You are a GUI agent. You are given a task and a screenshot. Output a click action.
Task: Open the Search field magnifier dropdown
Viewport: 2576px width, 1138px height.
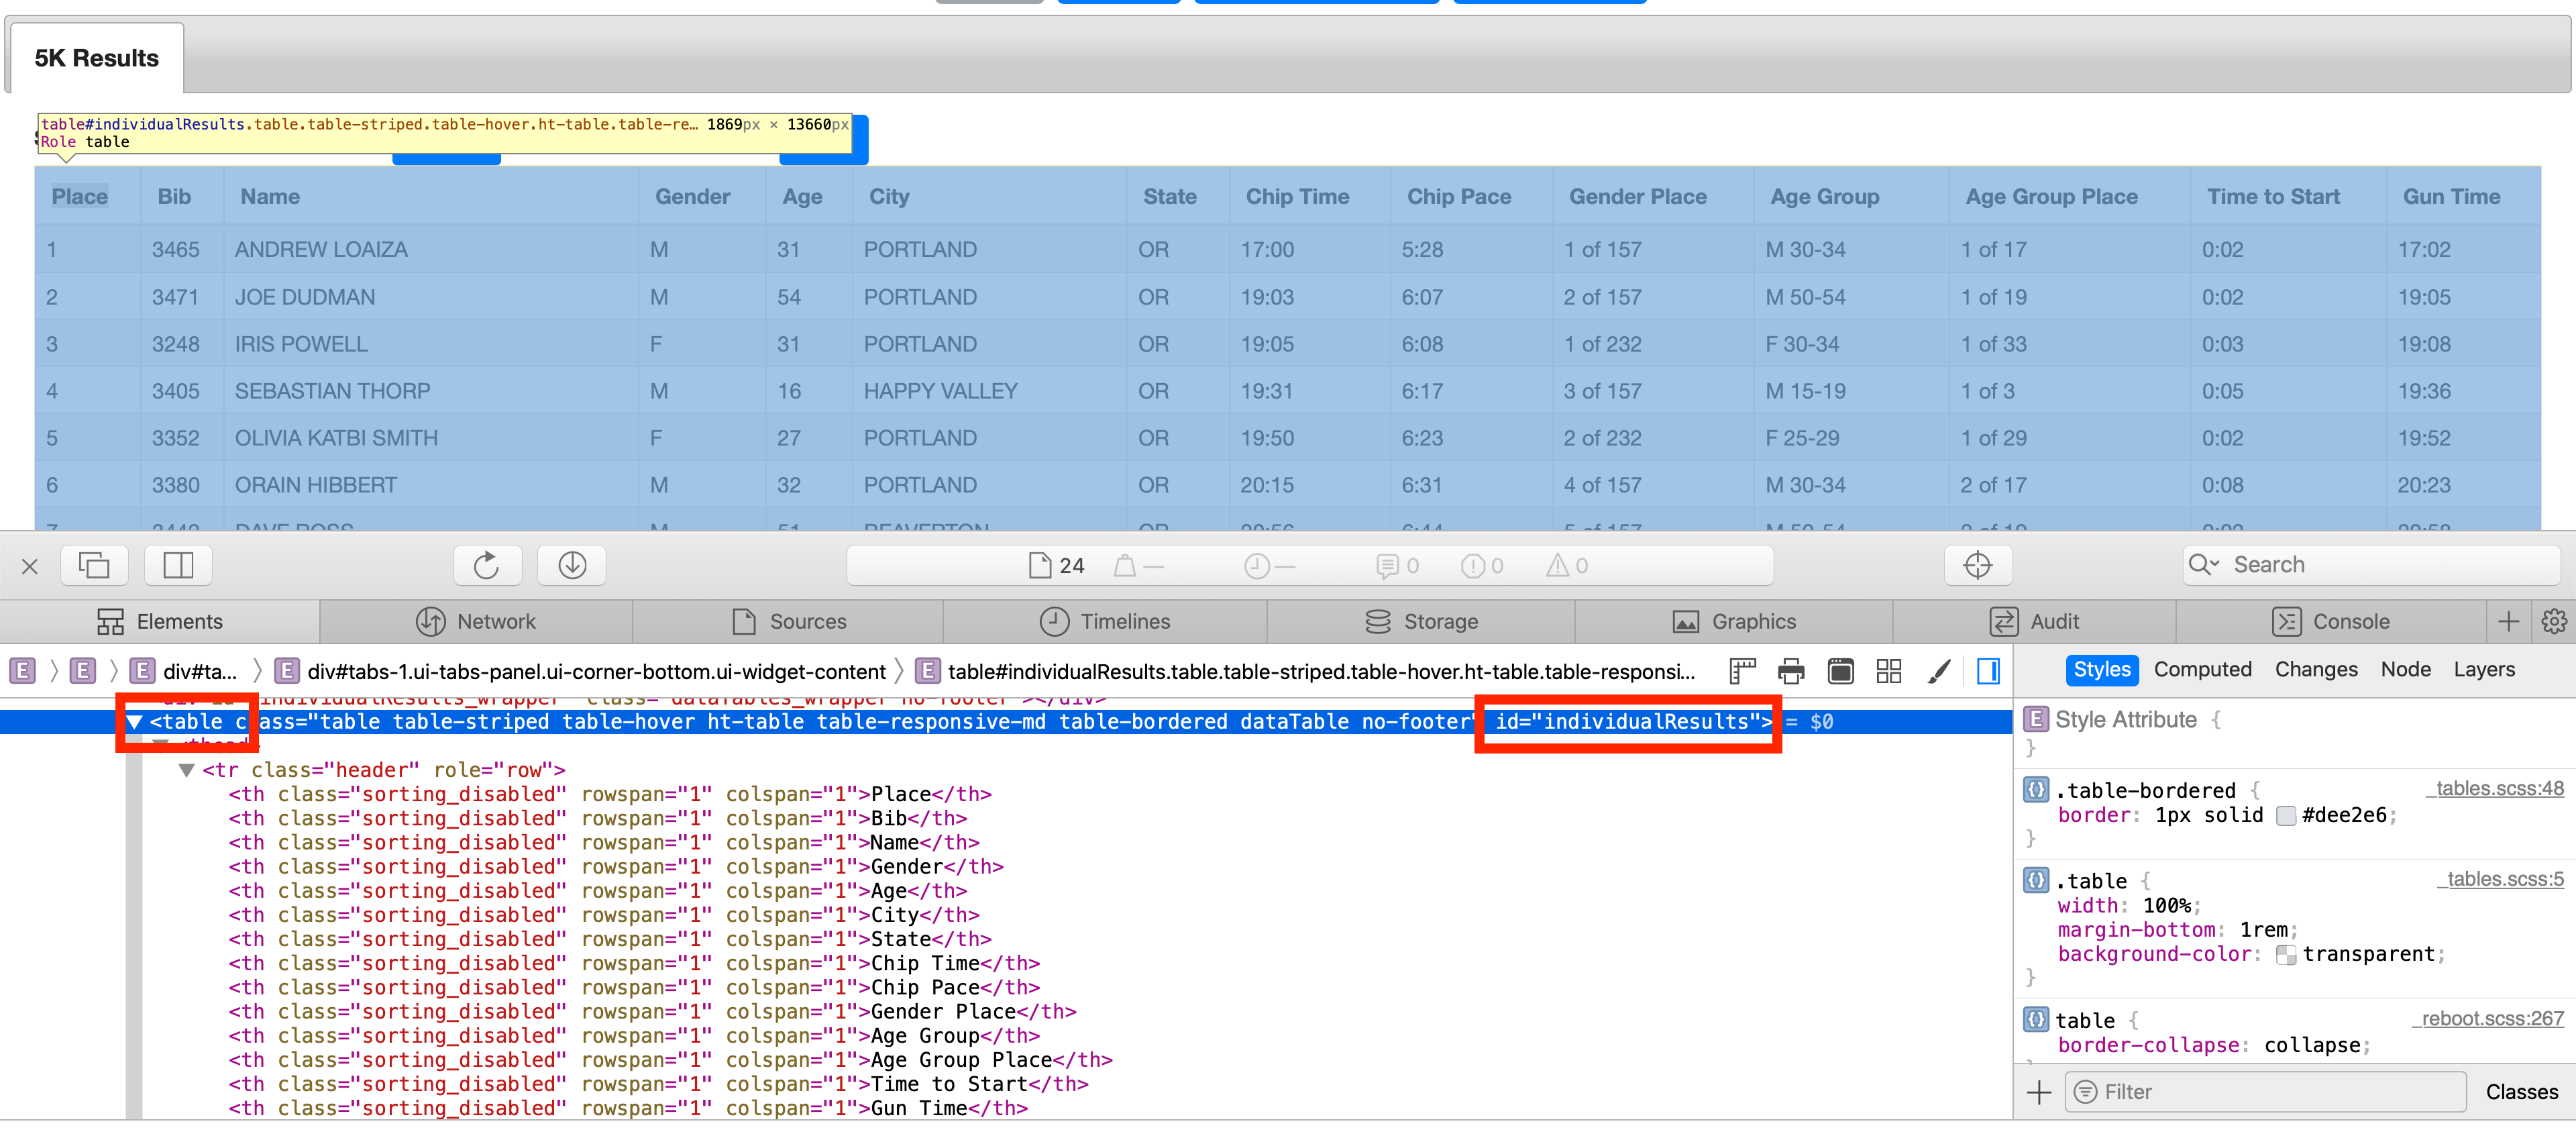coord(2202,565)
